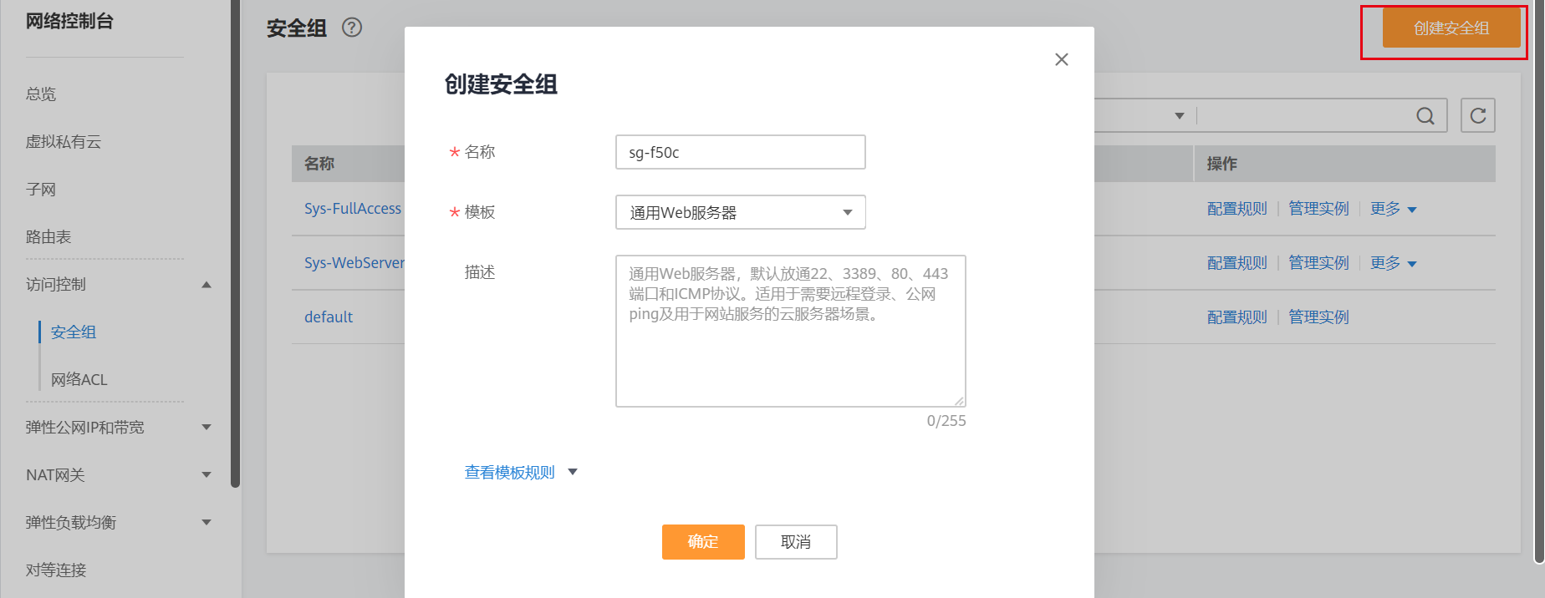
Task: Click the security group name input field
Action: click(740, 152)
